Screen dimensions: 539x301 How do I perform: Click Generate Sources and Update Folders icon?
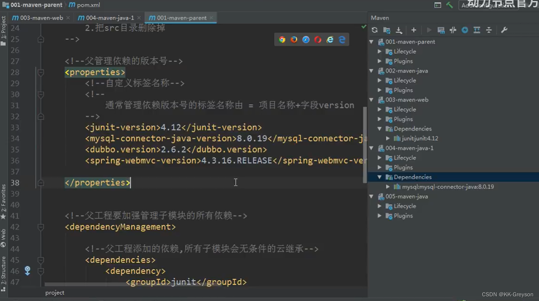point(387,30)
